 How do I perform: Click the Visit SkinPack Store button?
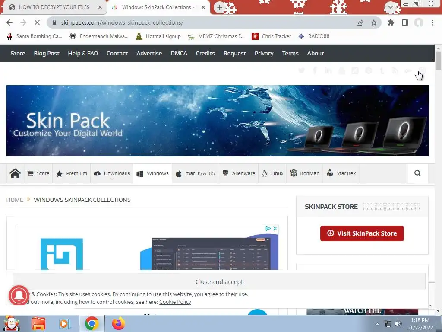pos(362,233)
